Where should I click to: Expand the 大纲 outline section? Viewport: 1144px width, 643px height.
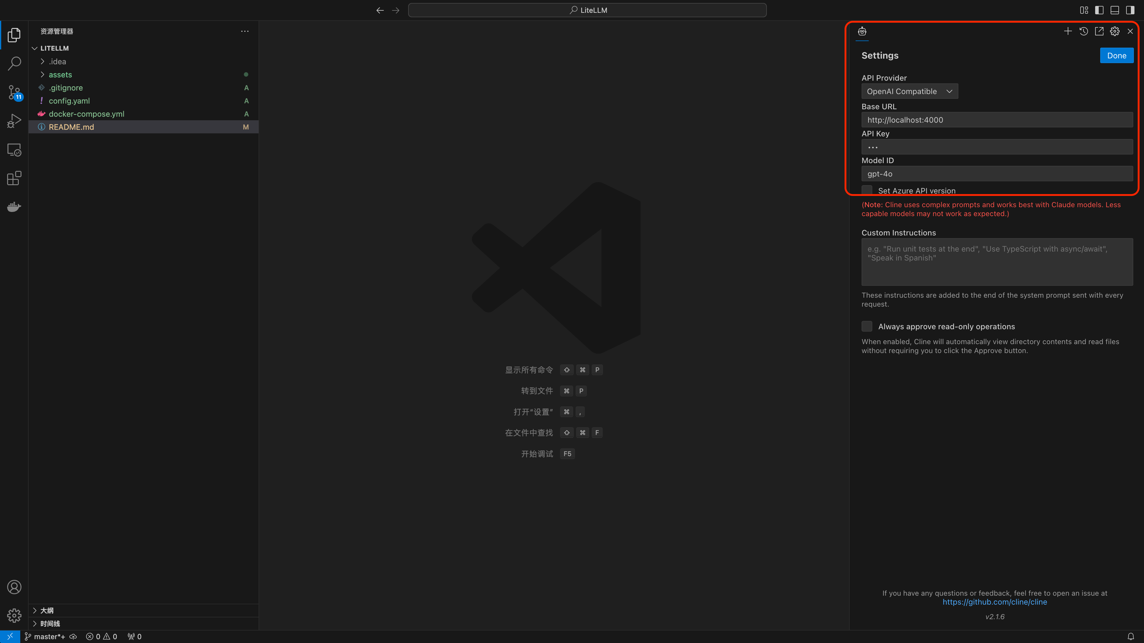coord(47,610)
